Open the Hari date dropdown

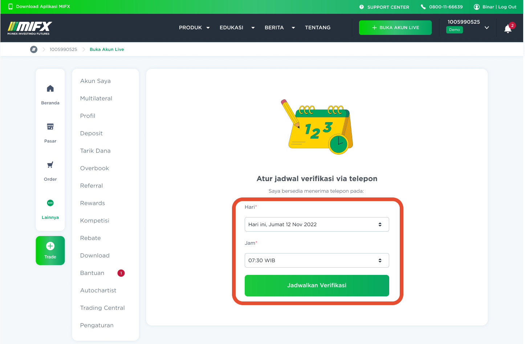(317, 224)
